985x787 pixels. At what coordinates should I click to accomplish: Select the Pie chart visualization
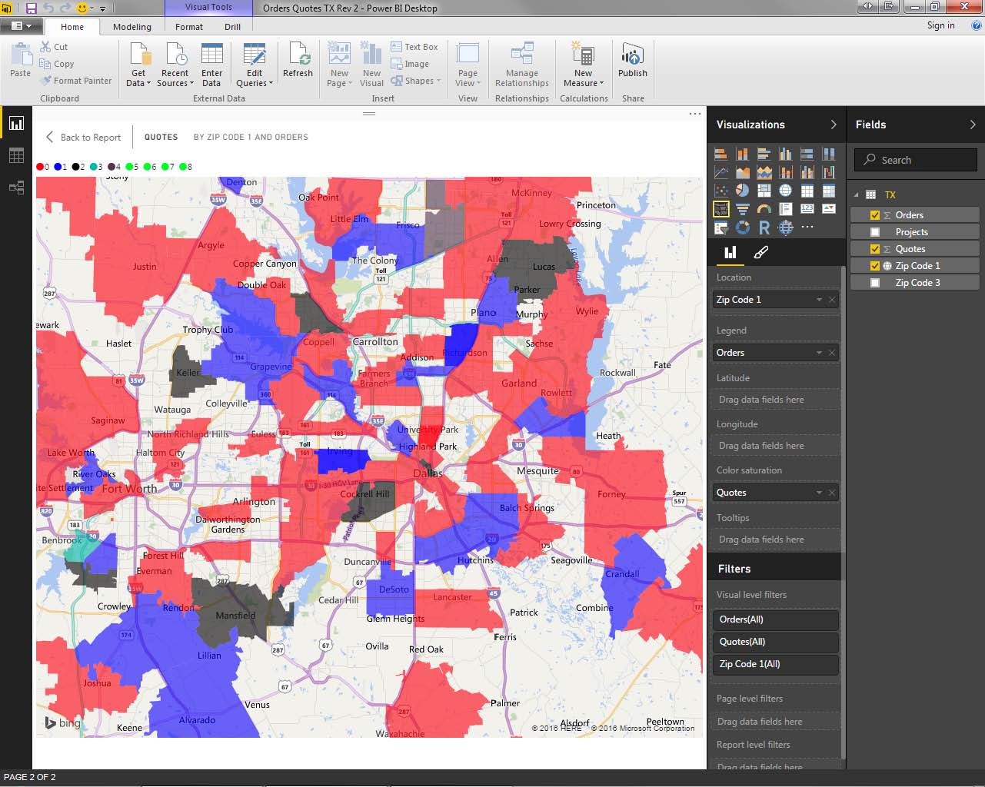point(742,191)
